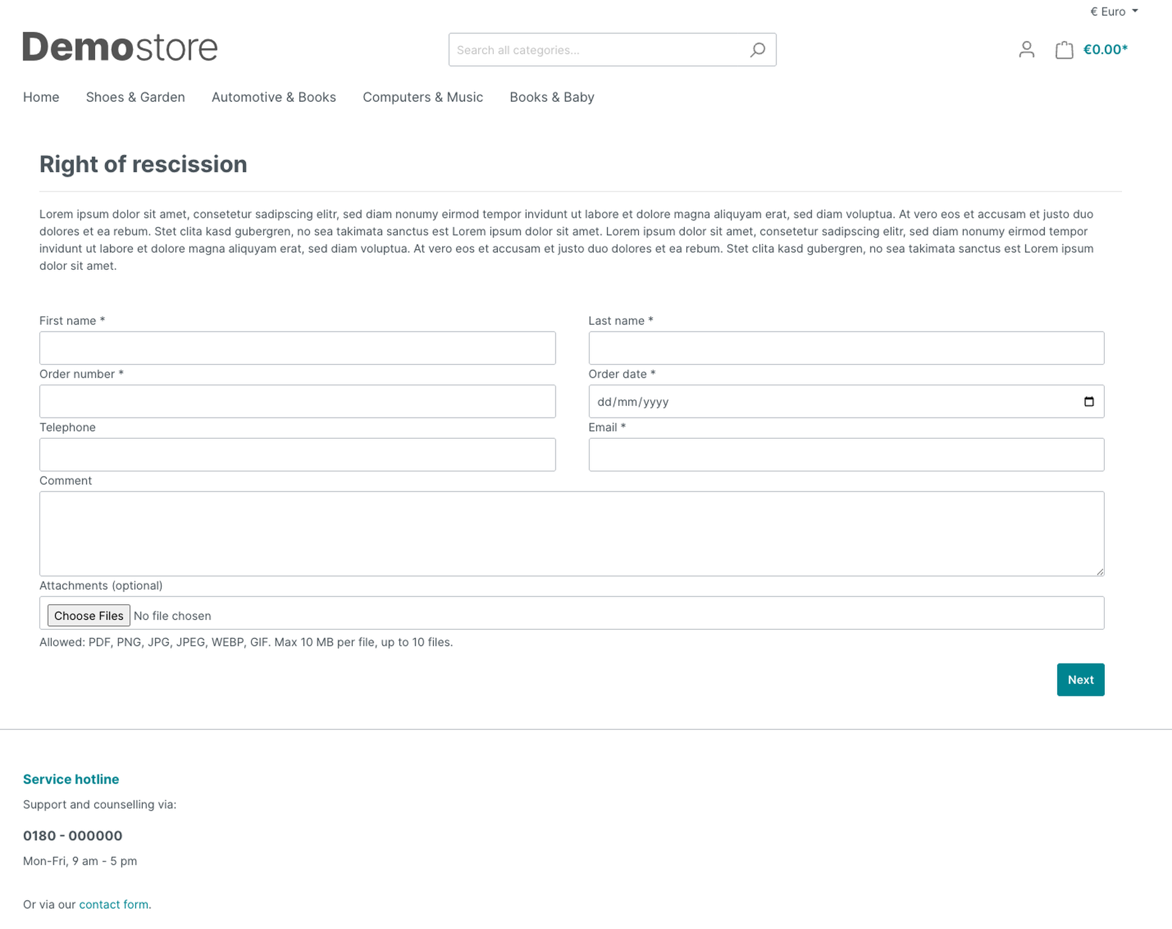
Task: Focus the Email field
Action: click(846, 455)
